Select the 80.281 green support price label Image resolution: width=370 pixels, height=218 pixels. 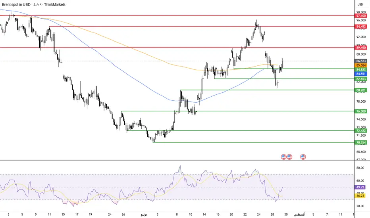tap(361, 90)
